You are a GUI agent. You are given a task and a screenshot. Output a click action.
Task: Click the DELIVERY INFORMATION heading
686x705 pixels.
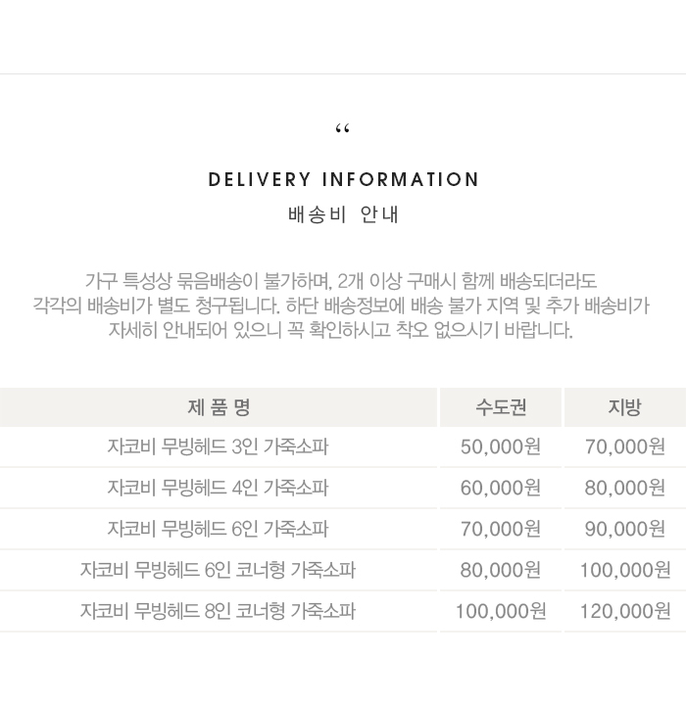[344, 180]
